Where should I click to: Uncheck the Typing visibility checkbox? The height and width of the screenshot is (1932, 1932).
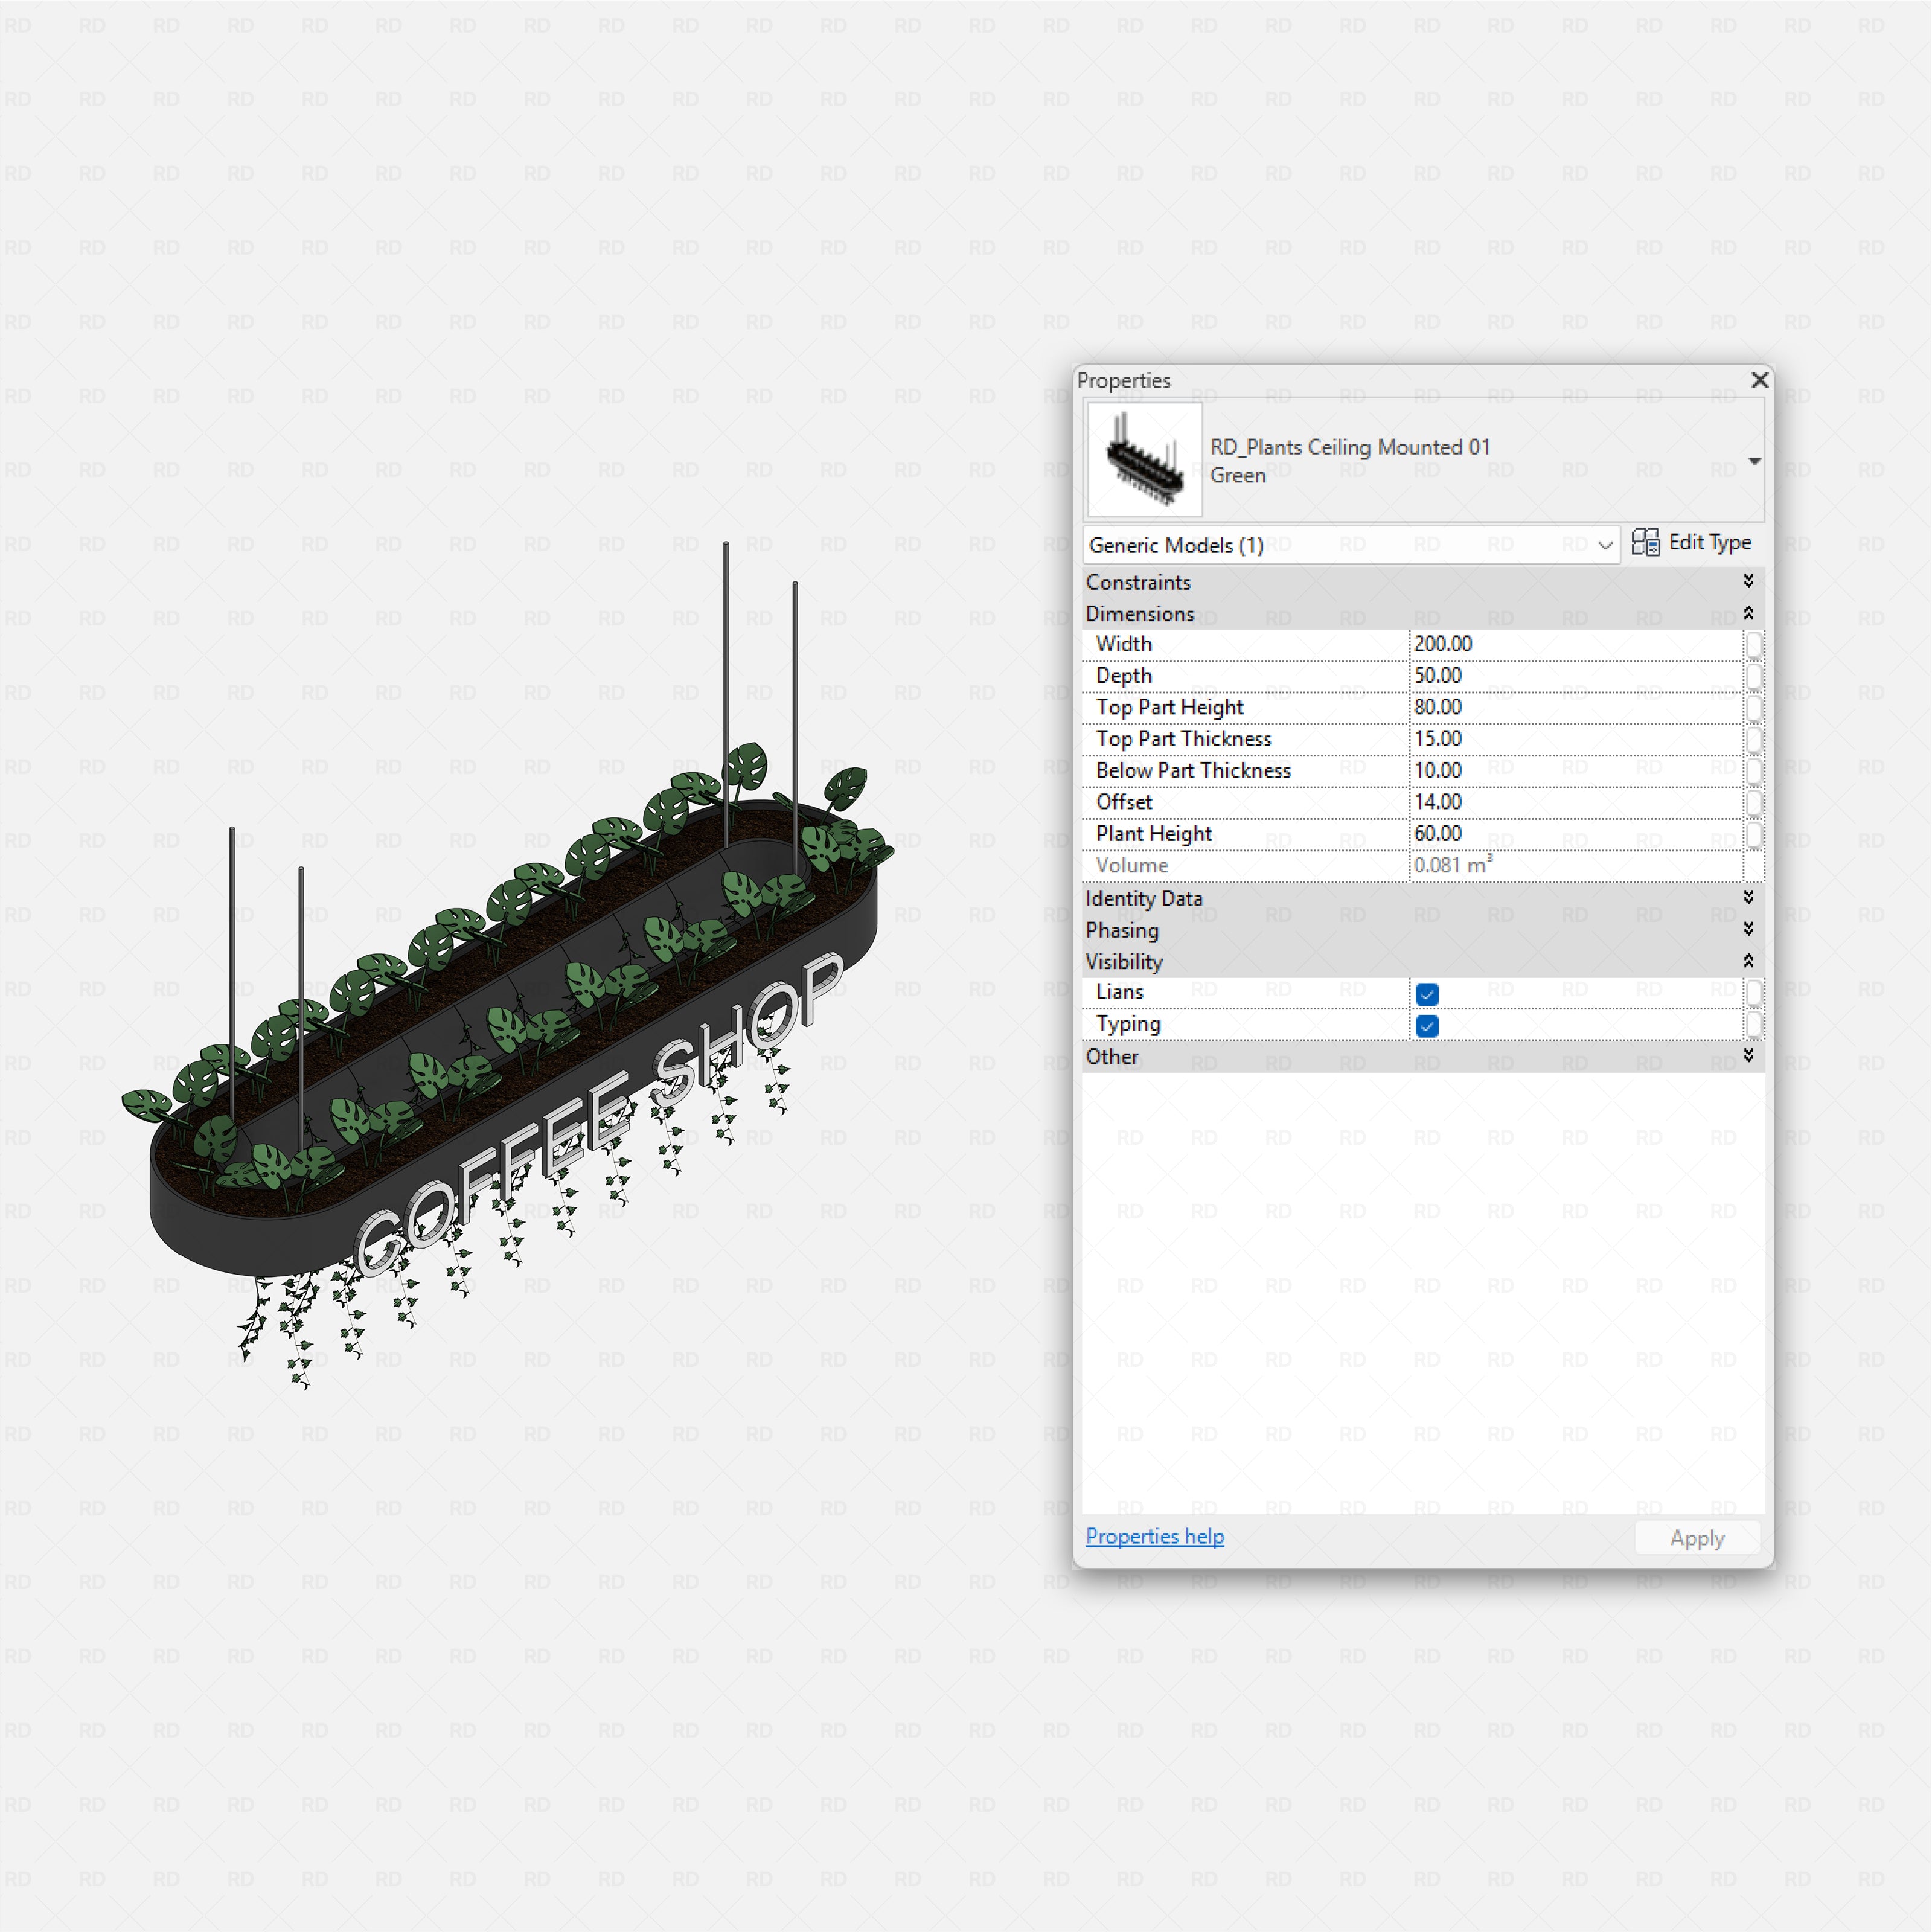(1426, 1025)
